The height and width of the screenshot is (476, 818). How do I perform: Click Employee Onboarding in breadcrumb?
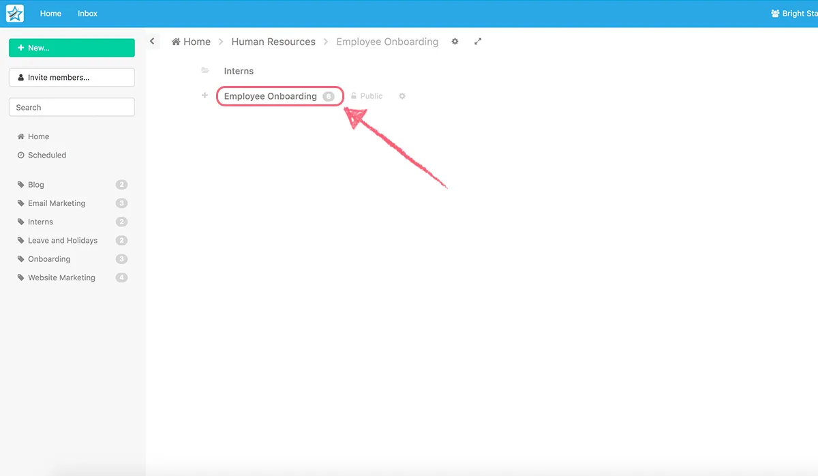[387, 42]
